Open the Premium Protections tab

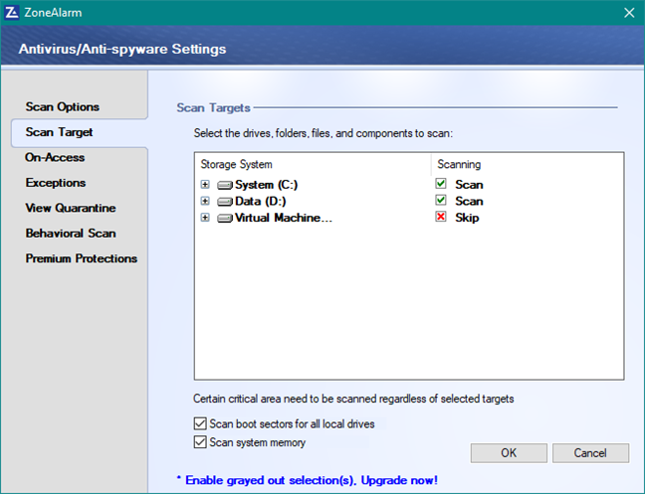(82, 258)
